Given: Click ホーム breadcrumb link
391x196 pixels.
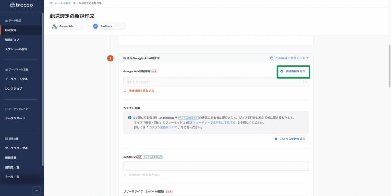Looking at the screenshot, I should coord(53,3).
